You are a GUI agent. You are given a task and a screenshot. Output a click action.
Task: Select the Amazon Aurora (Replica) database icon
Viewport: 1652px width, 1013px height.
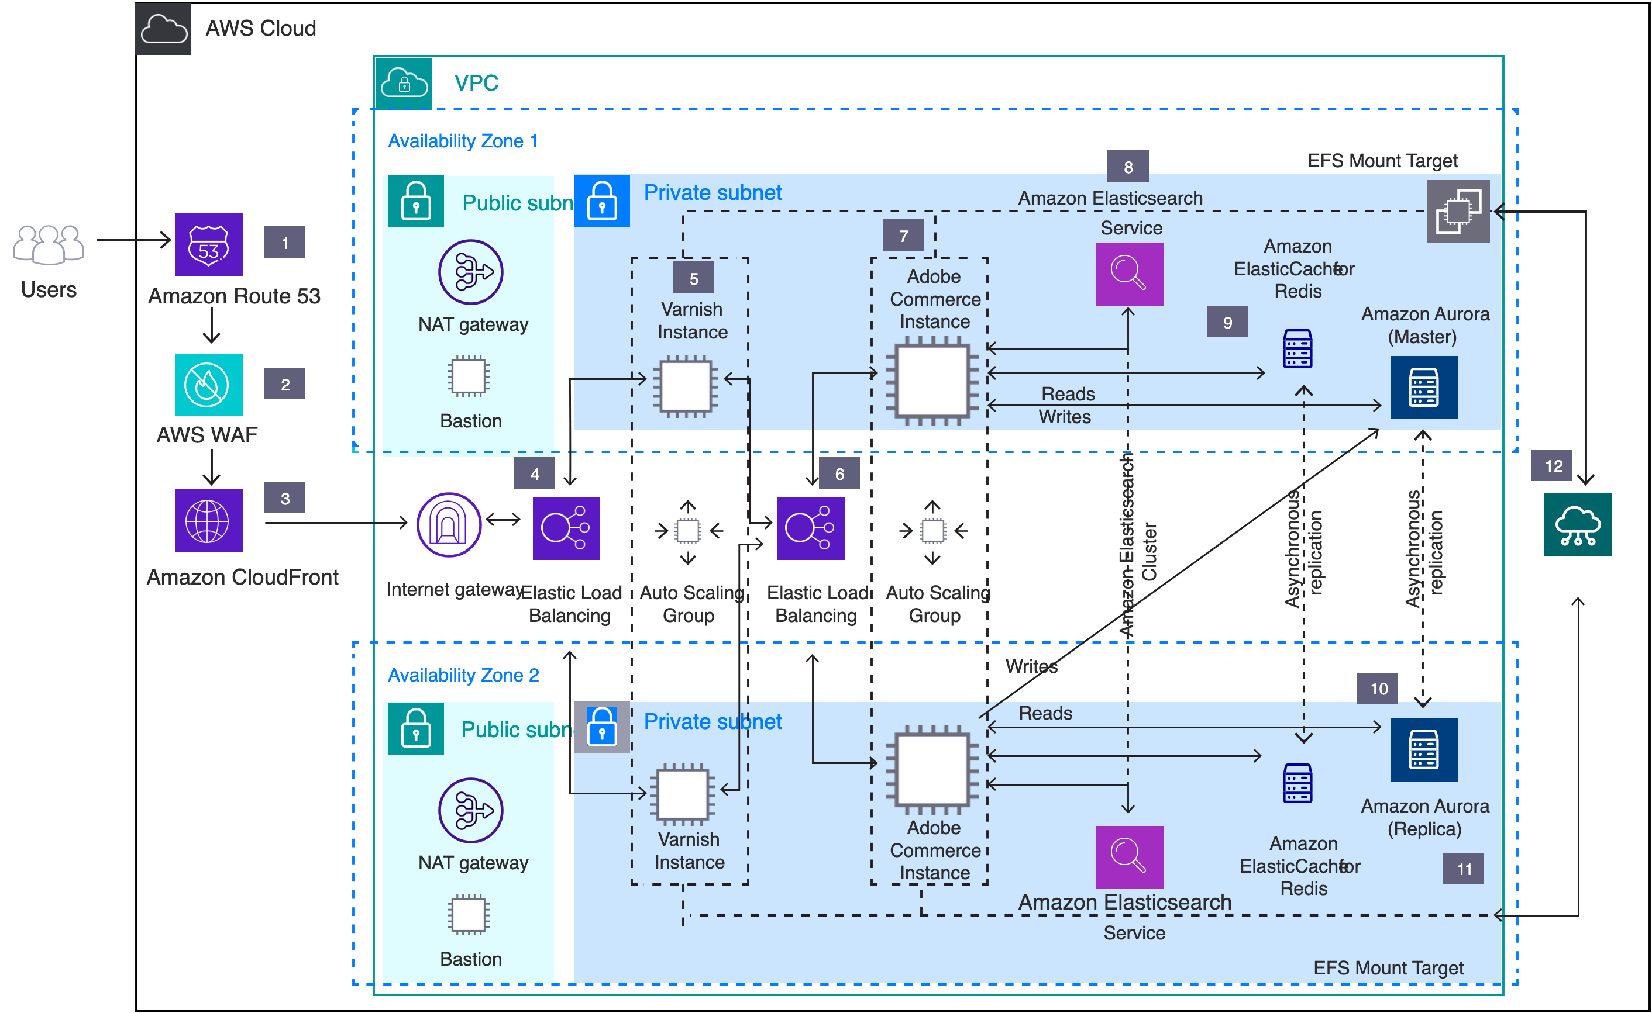(1424, 750)
